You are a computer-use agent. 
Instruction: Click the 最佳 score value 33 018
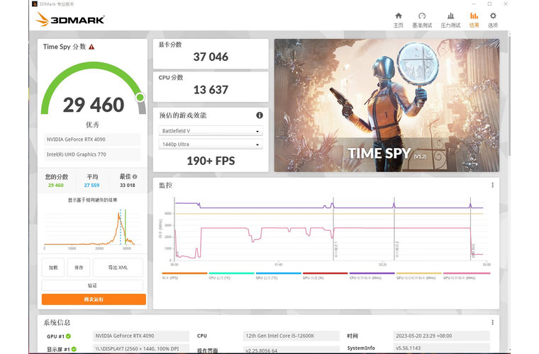coord(127,185)
